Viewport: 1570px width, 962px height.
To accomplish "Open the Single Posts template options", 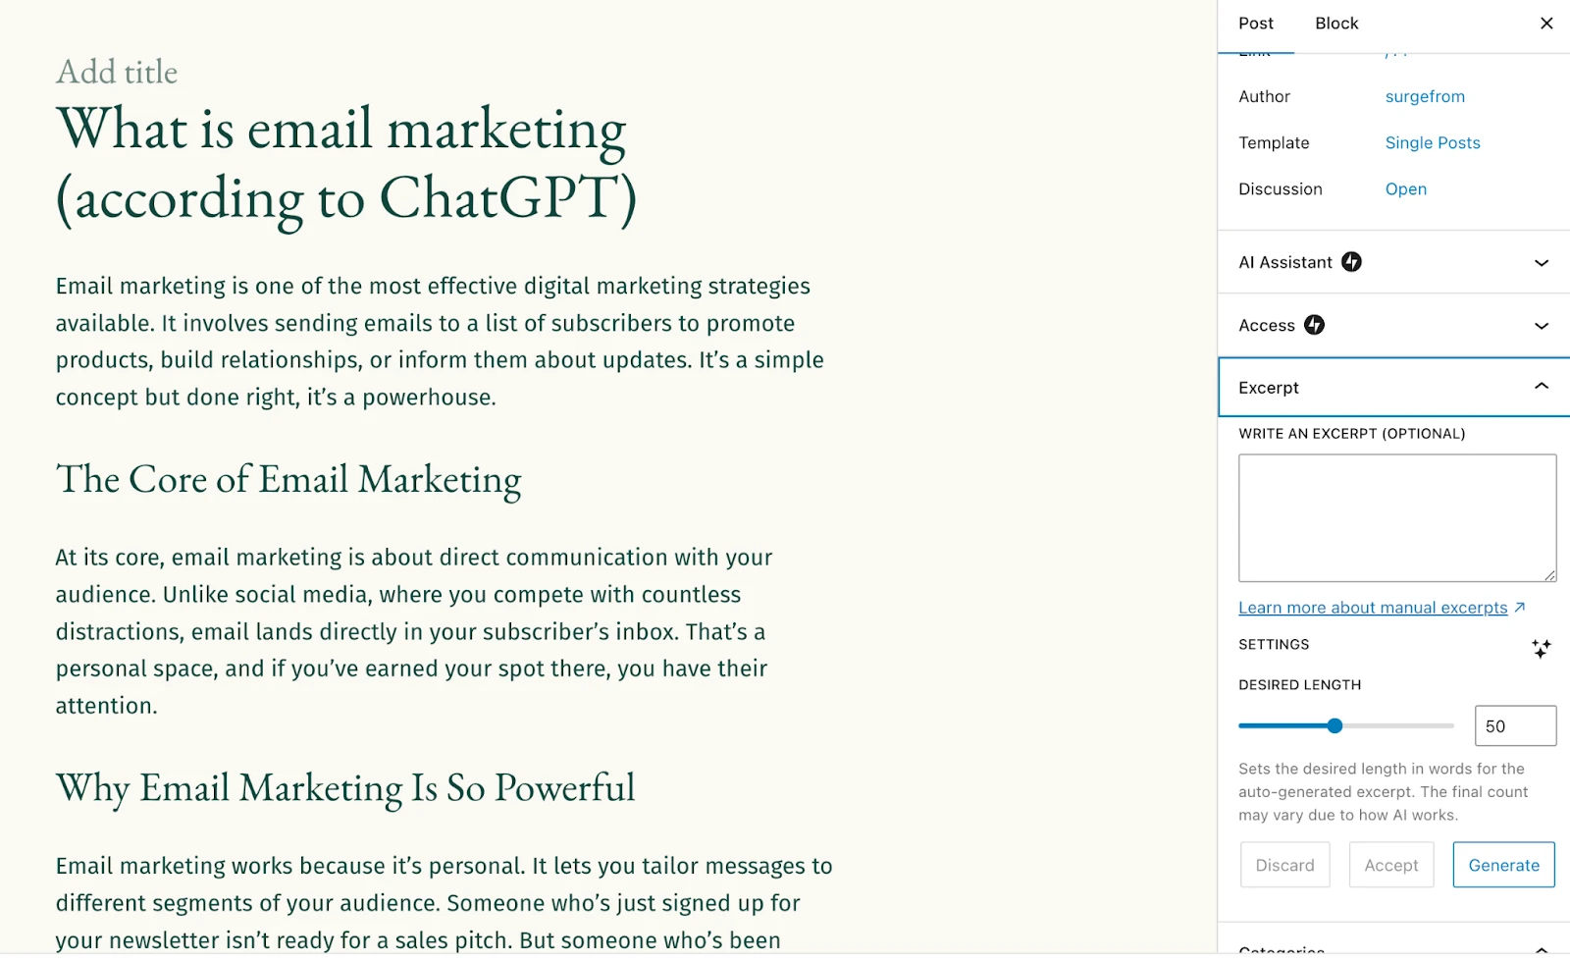I will [1432, 143].
